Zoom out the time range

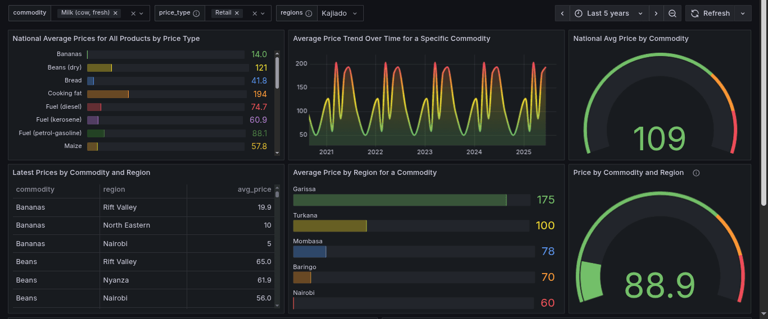coord(672,13)
